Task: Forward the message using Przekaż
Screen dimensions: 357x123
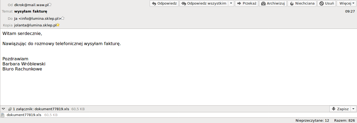Action: pos(246,3)
